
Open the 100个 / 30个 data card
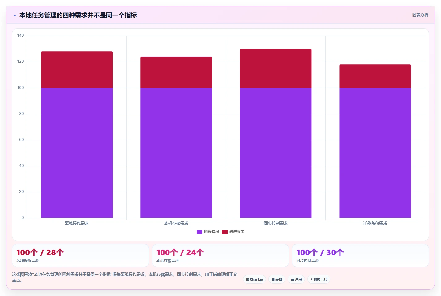[360, 255]
